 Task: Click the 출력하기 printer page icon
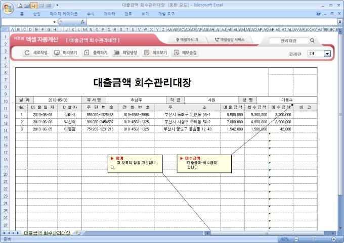click(x=87, y=53)
